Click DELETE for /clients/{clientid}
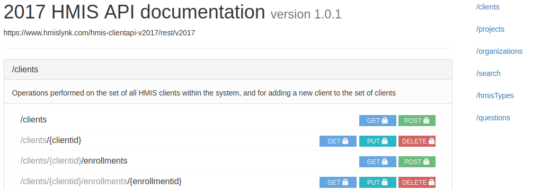Viewport: 541px width, 190px height. tap(417, 141)
